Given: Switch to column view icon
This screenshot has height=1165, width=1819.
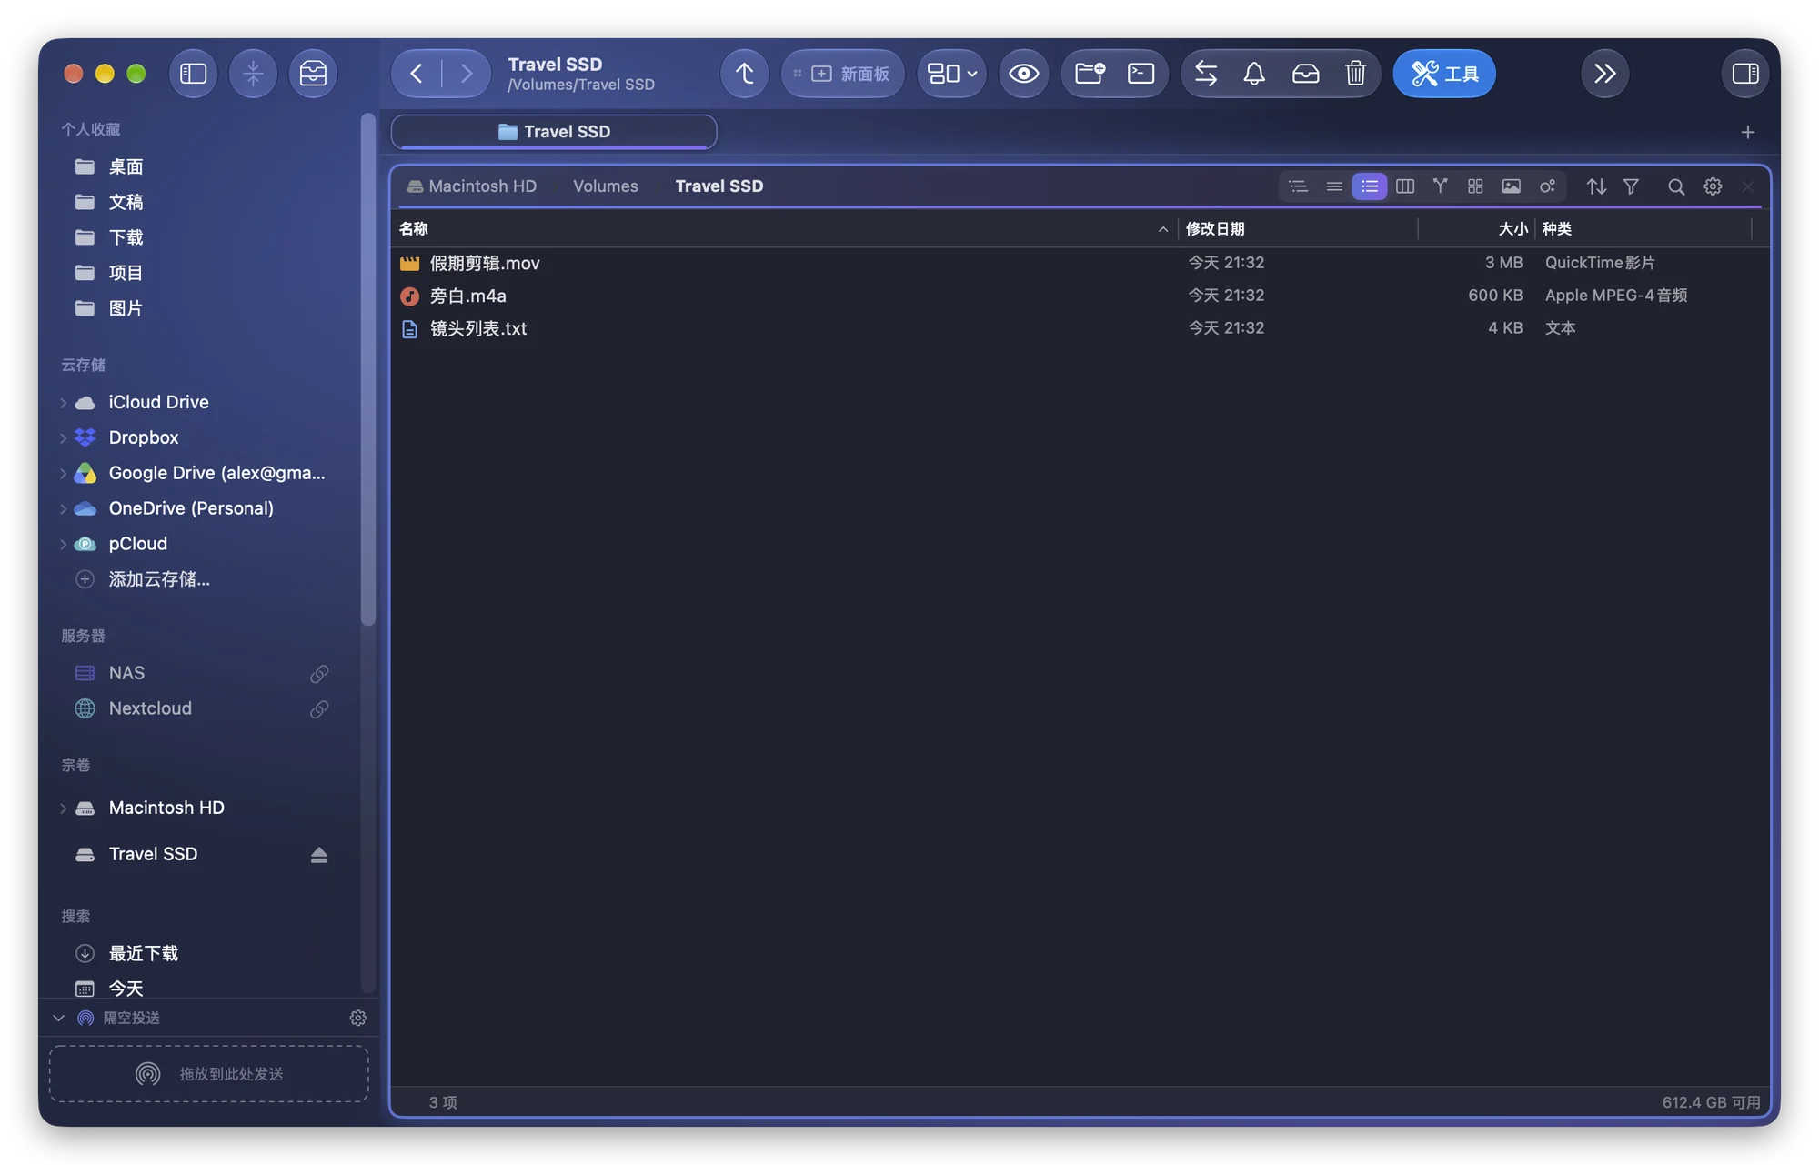Looking at the screenshot, I should click(1404, 186).
